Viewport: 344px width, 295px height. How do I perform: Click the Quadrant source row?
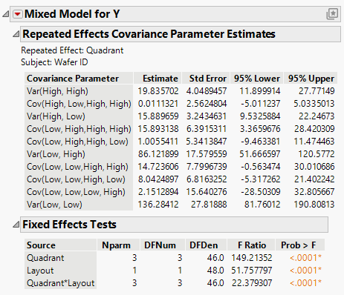45,258
